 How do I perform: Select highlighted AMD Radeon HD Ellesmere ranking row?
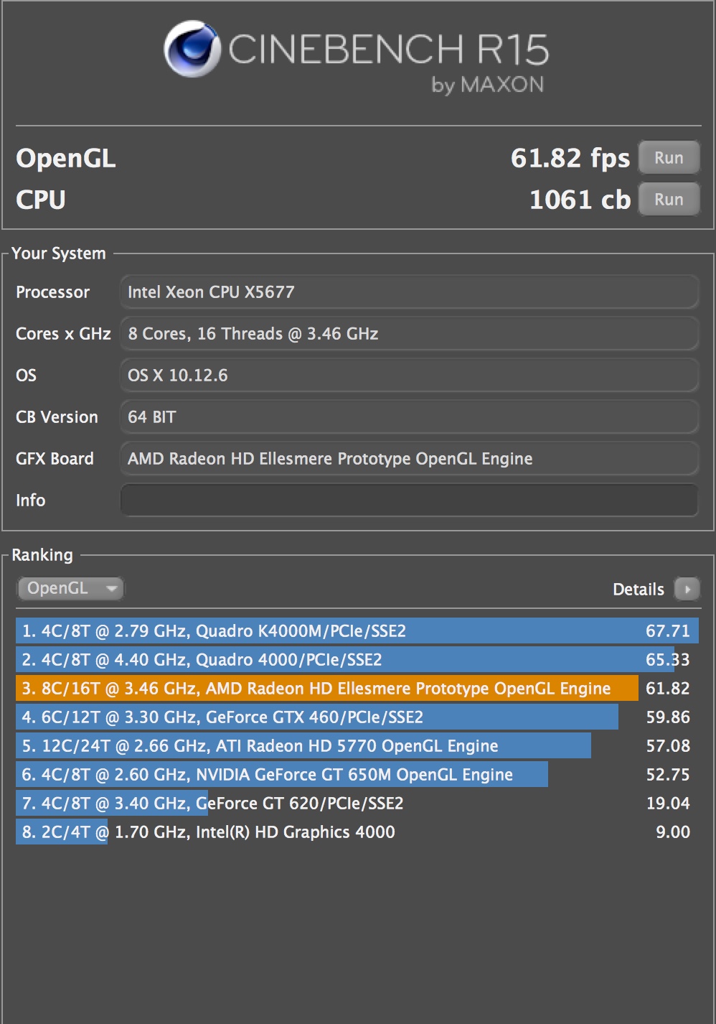click(357, 689)
